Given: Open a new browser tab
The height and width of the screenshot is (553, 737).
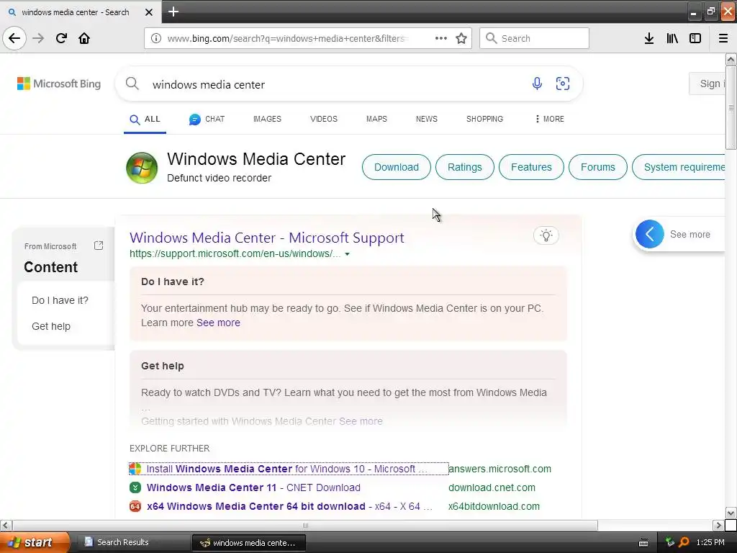Looking at the screenshot, I should (x=173, y=12).
